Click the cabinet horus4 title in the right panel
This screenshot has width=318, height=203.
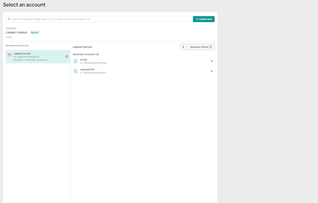[x=82, y=47]
